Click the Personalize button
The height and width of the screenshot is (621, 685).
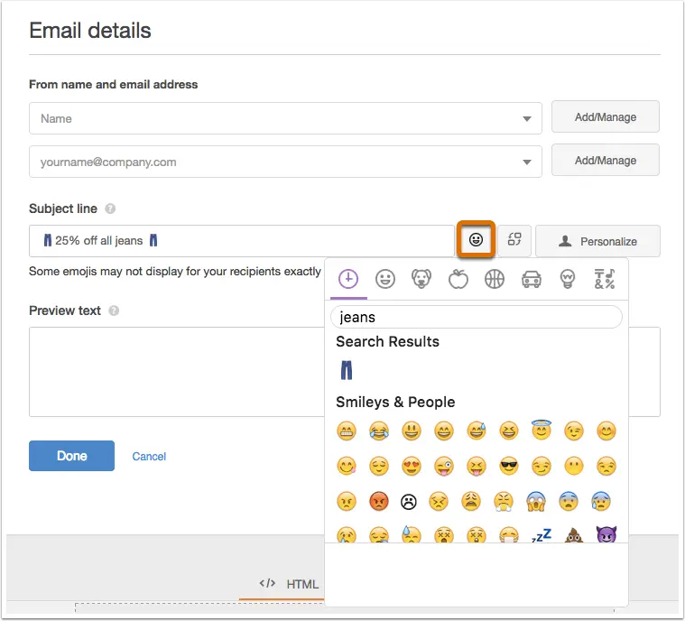597,241
